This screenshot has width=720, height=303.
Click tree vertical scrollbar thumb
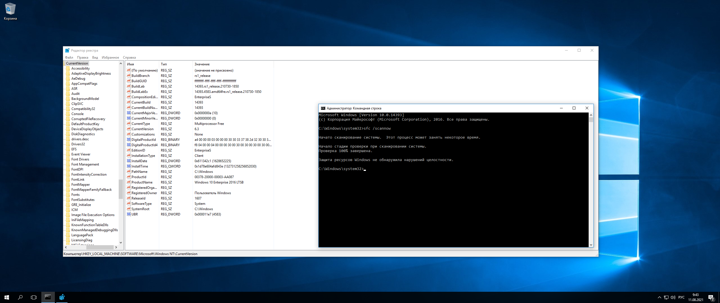tap(121, 189)
